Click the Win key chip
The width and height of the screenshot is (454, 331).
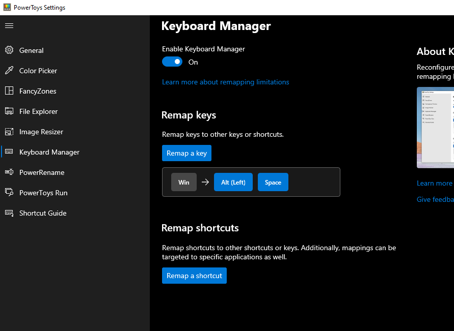click(x=184, y=182)
